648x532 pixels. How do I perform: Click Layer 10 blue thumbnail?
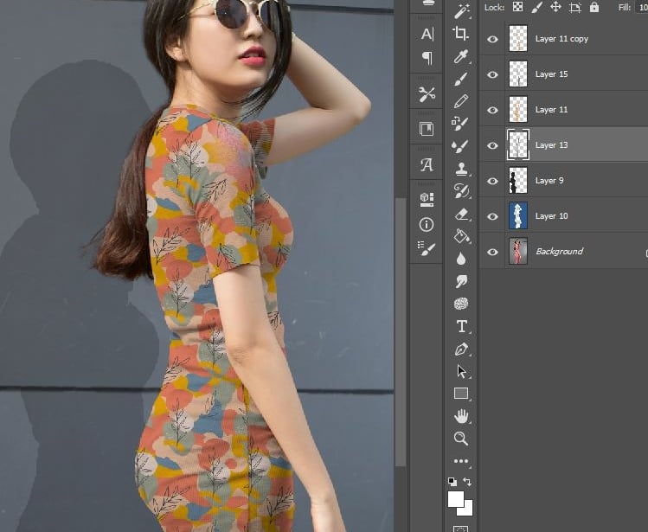(518, 215)
